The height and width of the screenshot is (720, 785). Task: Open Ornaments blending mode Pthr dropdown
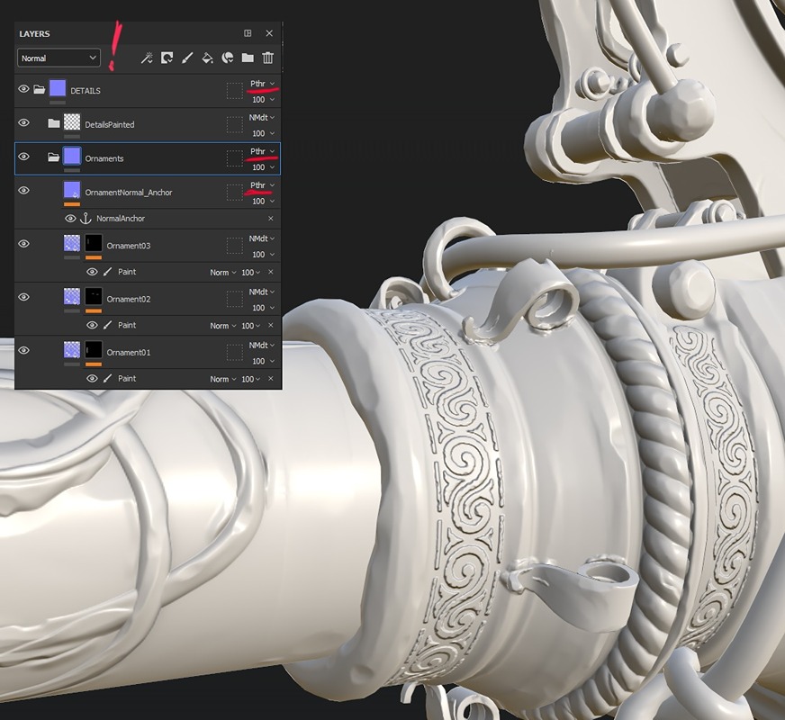[262, 151]
